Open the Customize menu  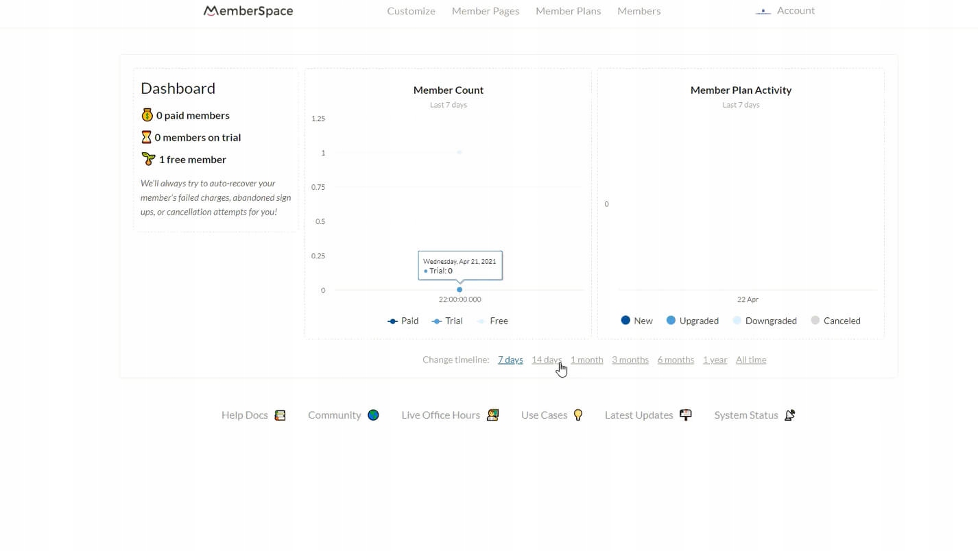(x=411, y=11)
